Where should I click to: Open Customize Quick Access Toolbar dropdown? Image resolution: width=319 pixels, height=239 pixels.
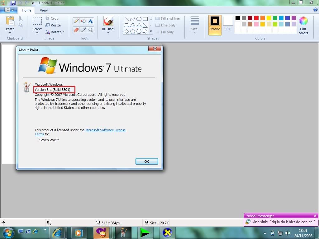tap(33, 3)
